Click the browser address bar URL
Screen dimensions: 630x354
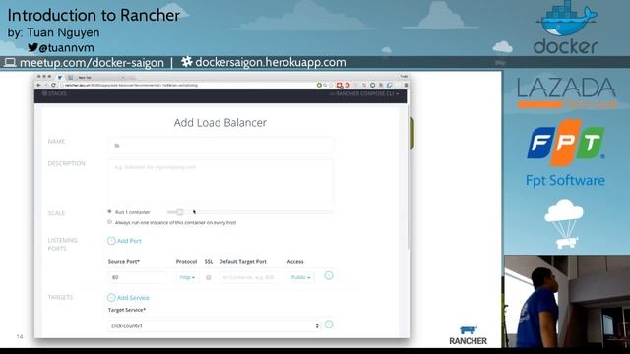(131, 86)
